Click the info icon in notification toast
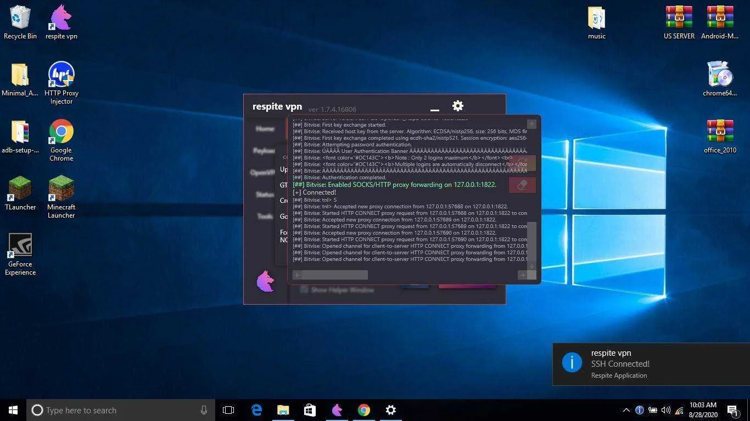 [x=572, y=362]
